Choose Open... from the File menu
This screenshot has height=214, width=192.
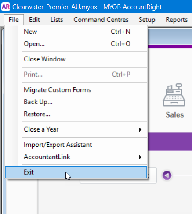click(76, 43)
